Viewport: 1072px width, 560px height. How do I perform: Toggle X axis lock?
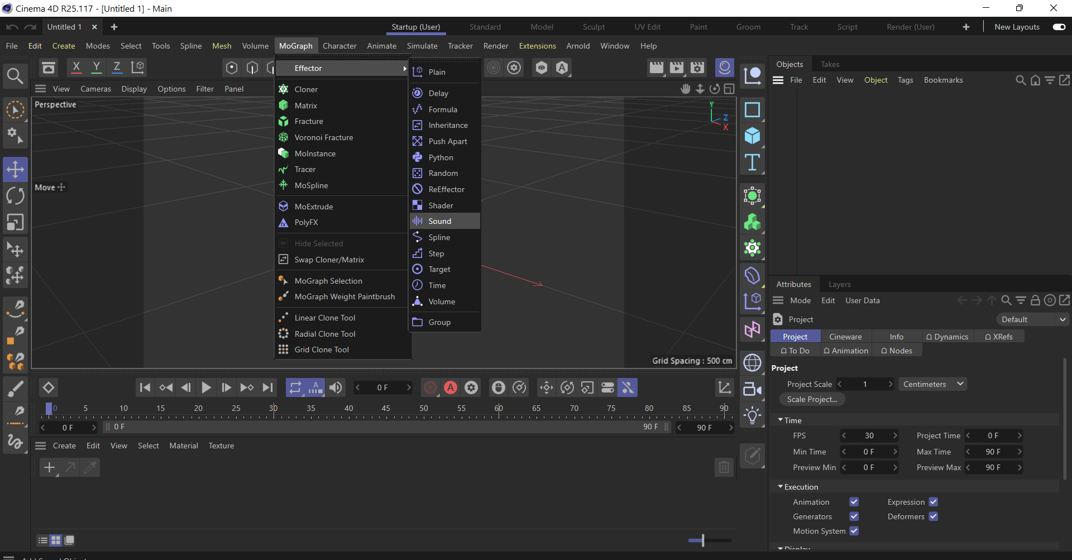tap(76, 68)
